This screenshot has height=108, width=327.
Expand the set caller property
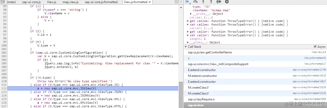188,35
